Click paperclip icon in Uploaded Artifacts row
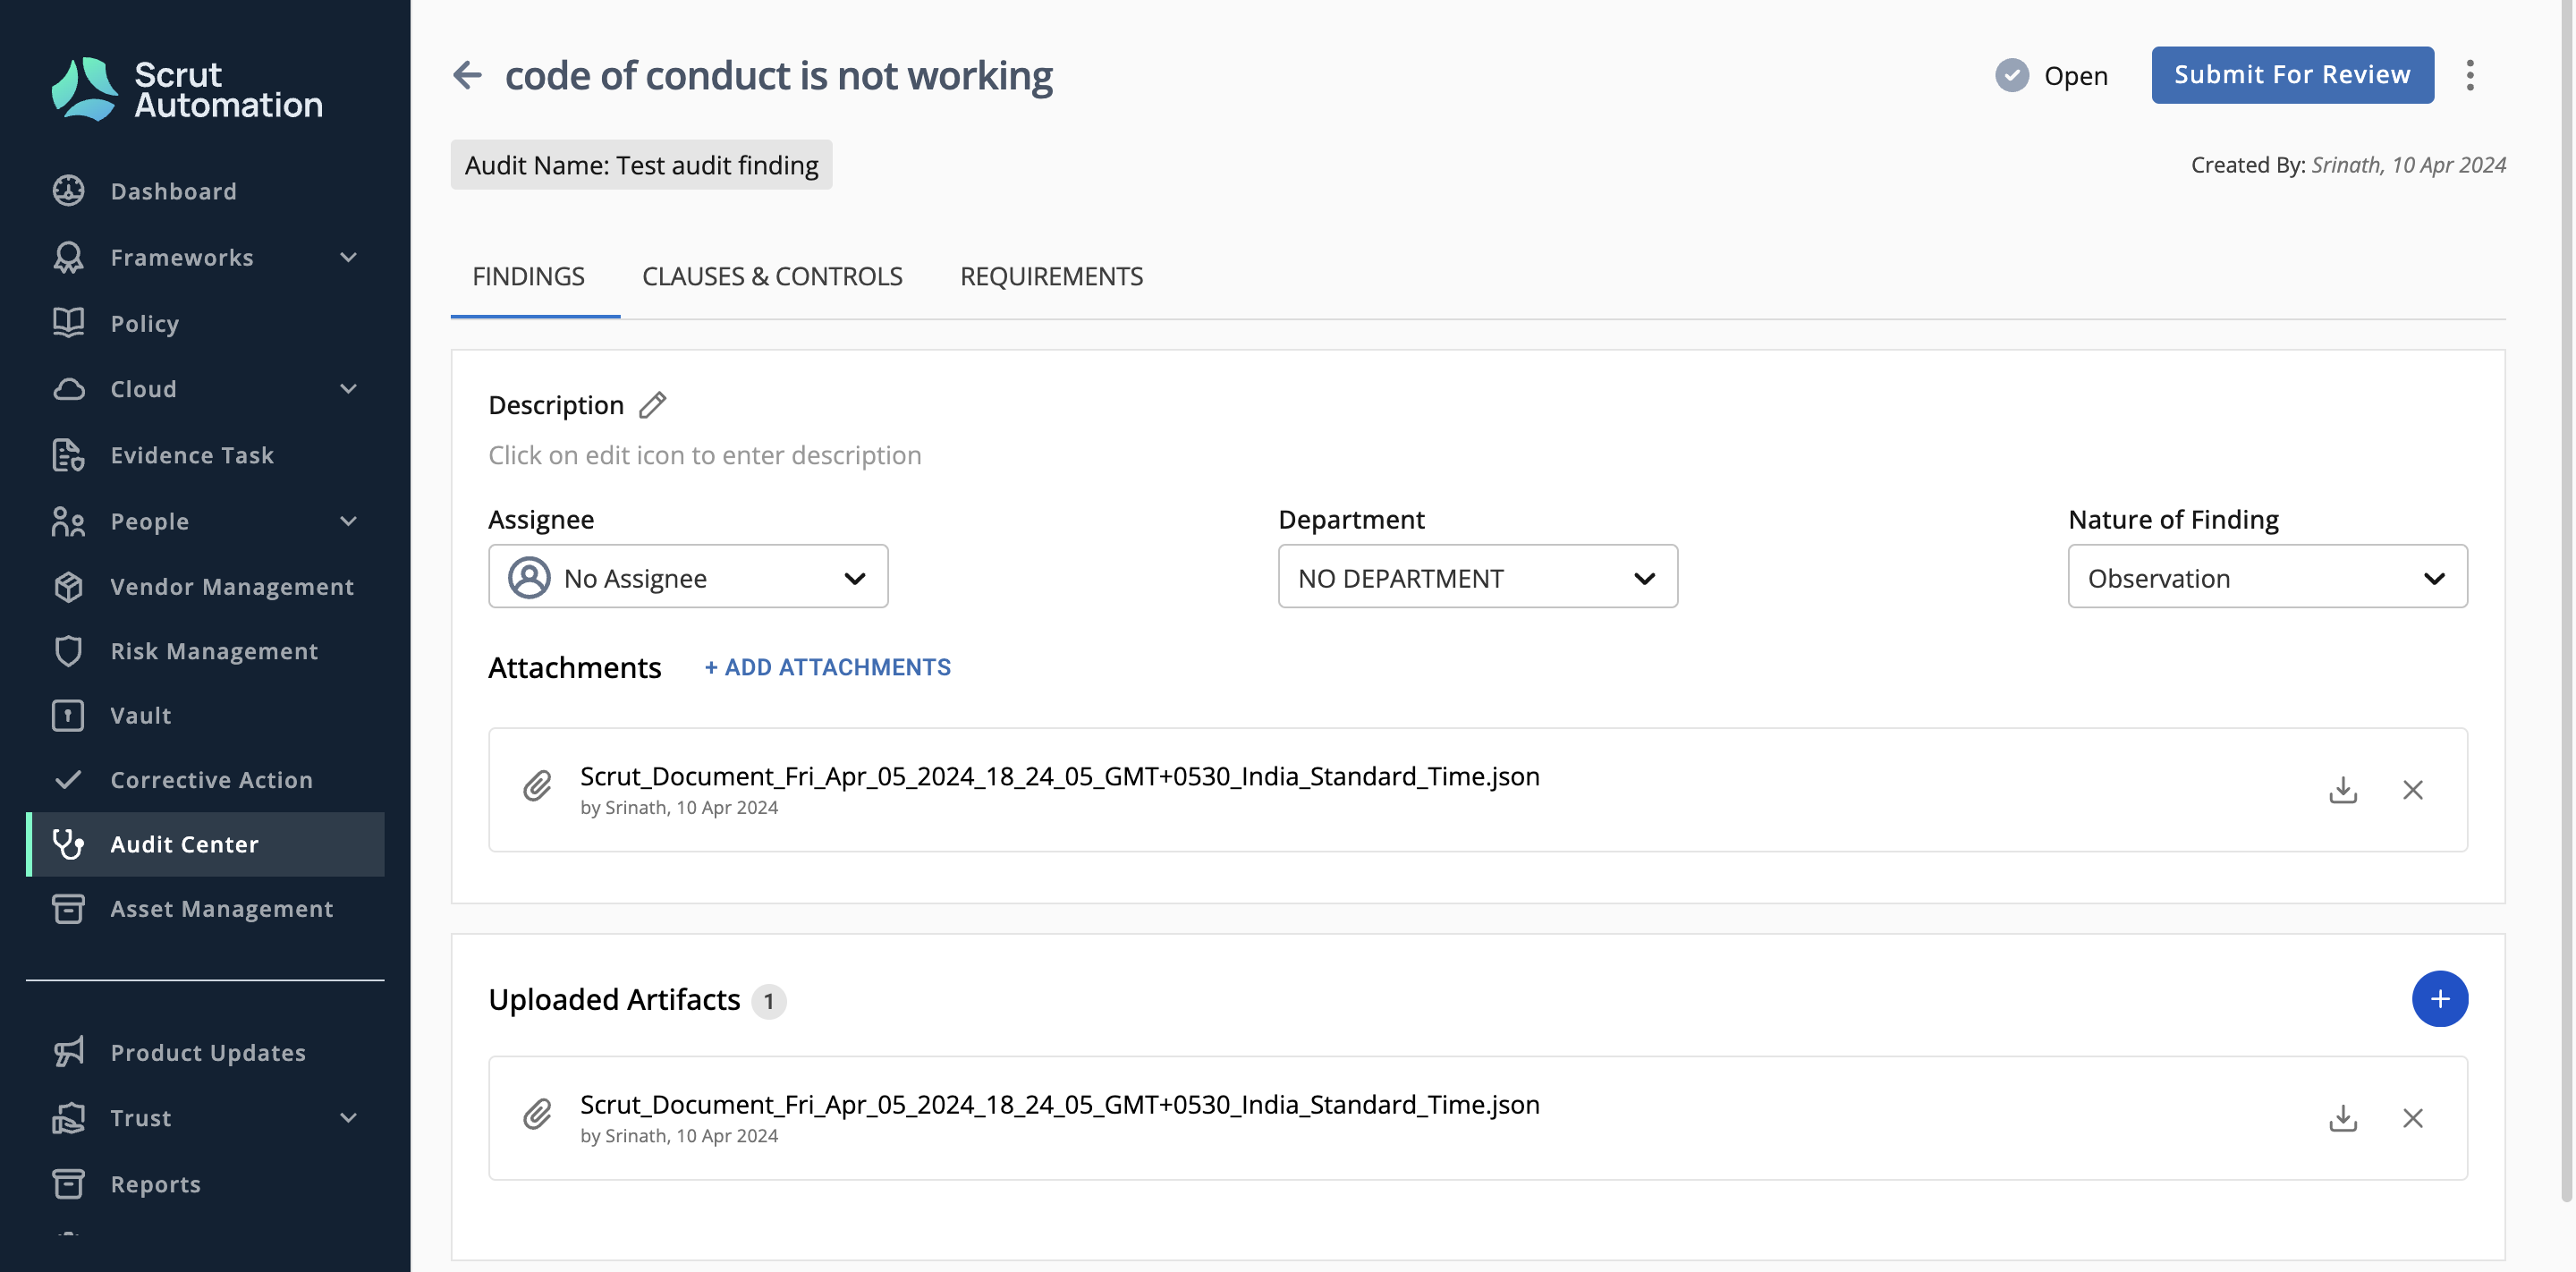 coord(537,1114)
